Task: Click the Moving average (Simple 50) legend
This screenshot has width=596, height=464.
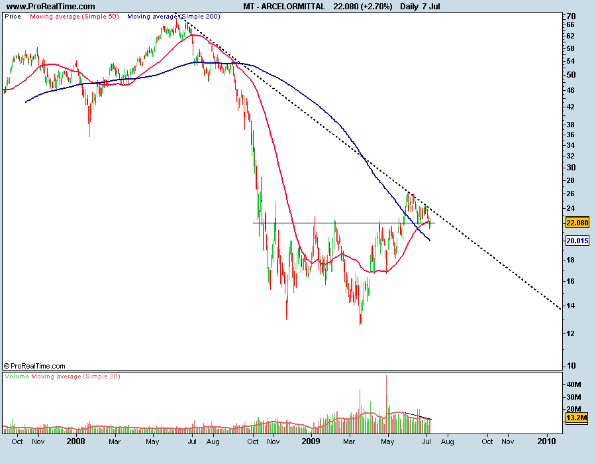Action: point(74,17)
